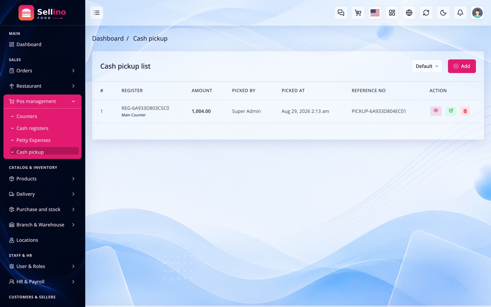Screen dimensions: 491x307
Task: Expand HR & Payroll menu
Action: [x=42, y=282]
